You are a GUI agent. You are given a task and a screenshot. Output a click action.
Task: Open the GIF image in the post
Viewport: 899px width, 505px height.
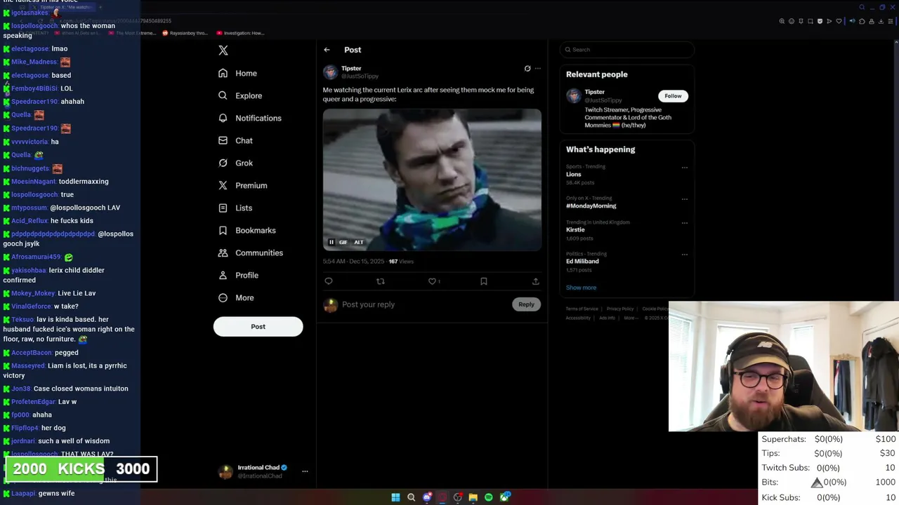432,179
